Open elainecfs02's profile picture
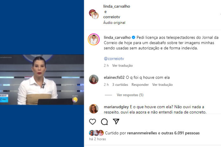 click(x=94, y=79)
